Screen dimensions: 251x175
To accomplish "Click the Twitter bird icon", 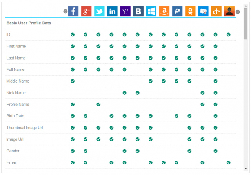I will (99, 11).
